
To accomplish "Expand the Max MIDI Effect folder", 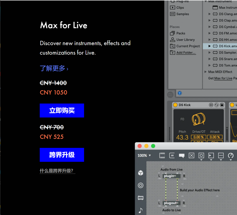I will [205, 72].
